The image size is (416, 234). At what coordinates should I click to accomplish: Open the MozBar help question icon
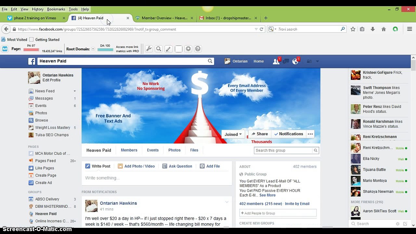click(198, 49)
